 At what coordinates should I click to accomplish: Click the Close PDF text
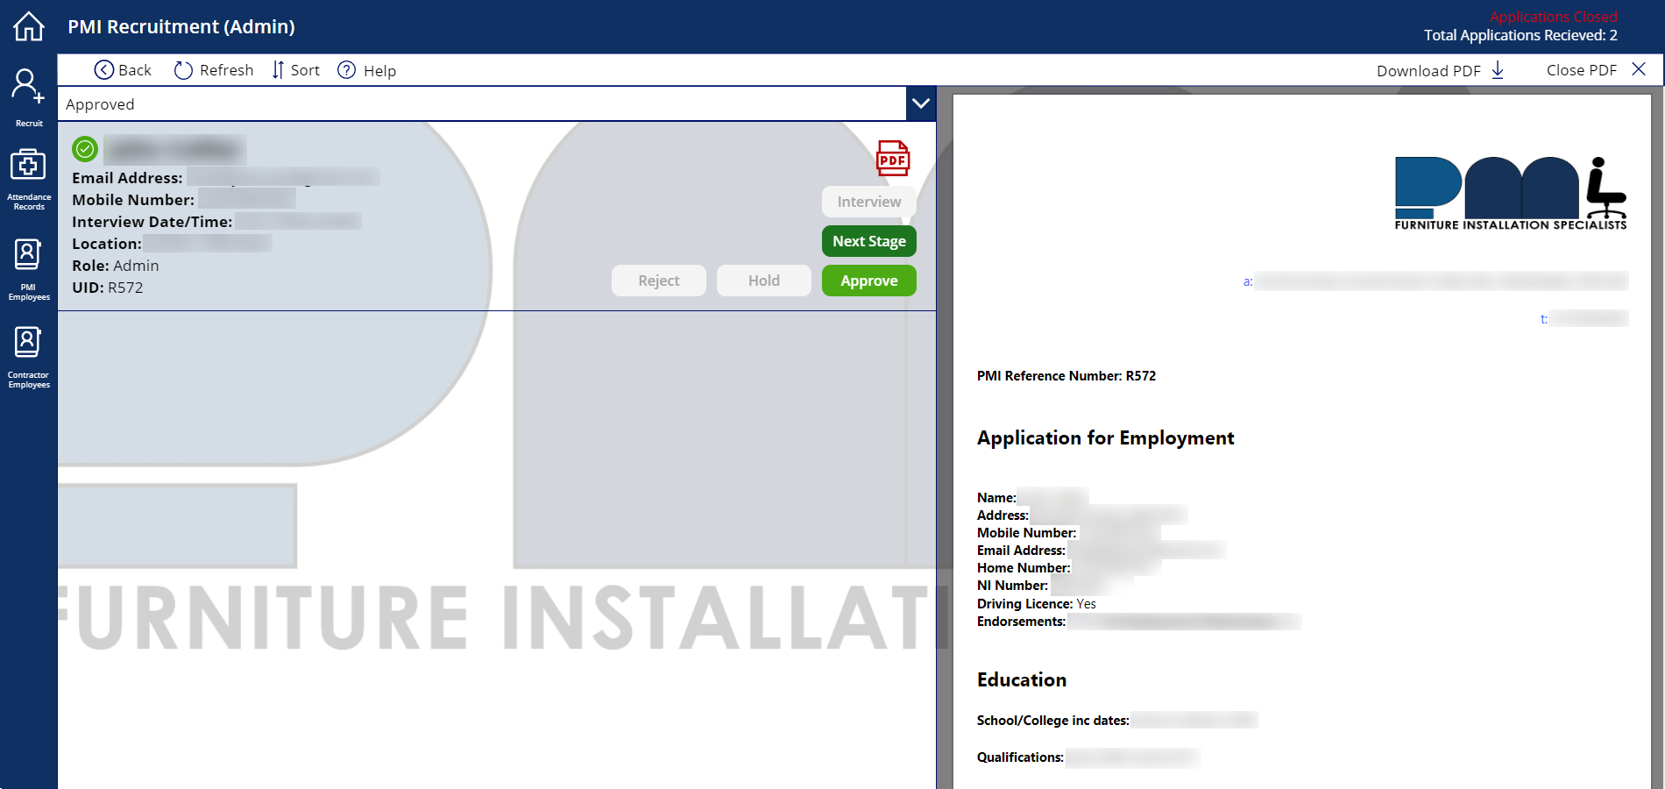pyautogui.click(x=1582, y=70)
